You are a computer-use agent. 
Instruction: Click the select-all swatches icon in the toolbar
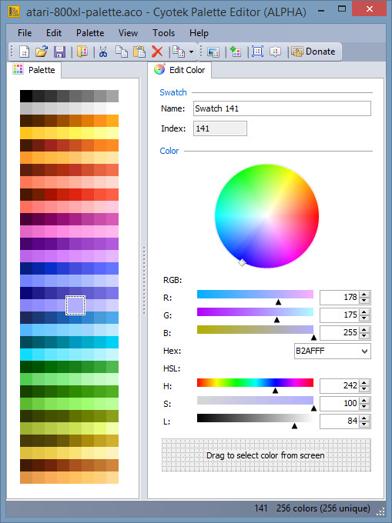(257, 52)
